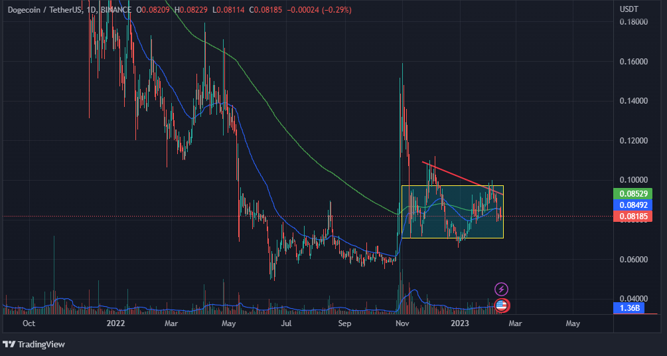667x356 pixels.
Task: Click the 0.04000 price axis label
Action: coord(634,300)
